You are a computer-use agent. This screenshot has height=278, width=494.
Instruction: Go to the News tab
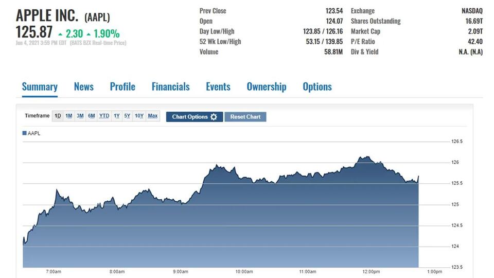click(83, 86)
